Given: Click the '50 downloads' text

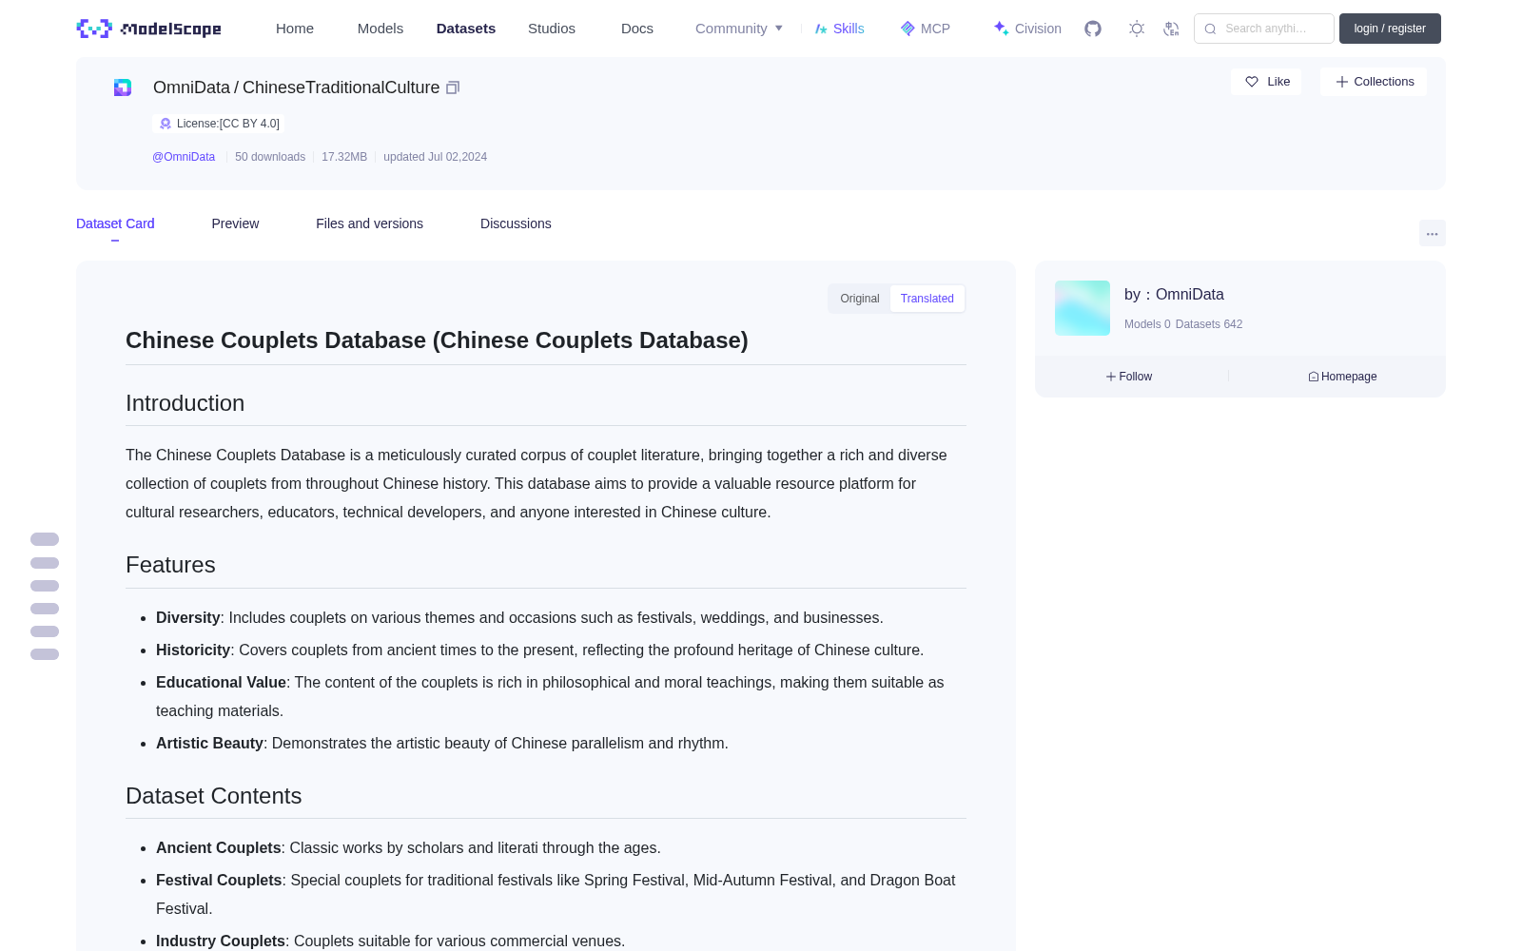Looking at the screenshot, I should click(270, 157).
